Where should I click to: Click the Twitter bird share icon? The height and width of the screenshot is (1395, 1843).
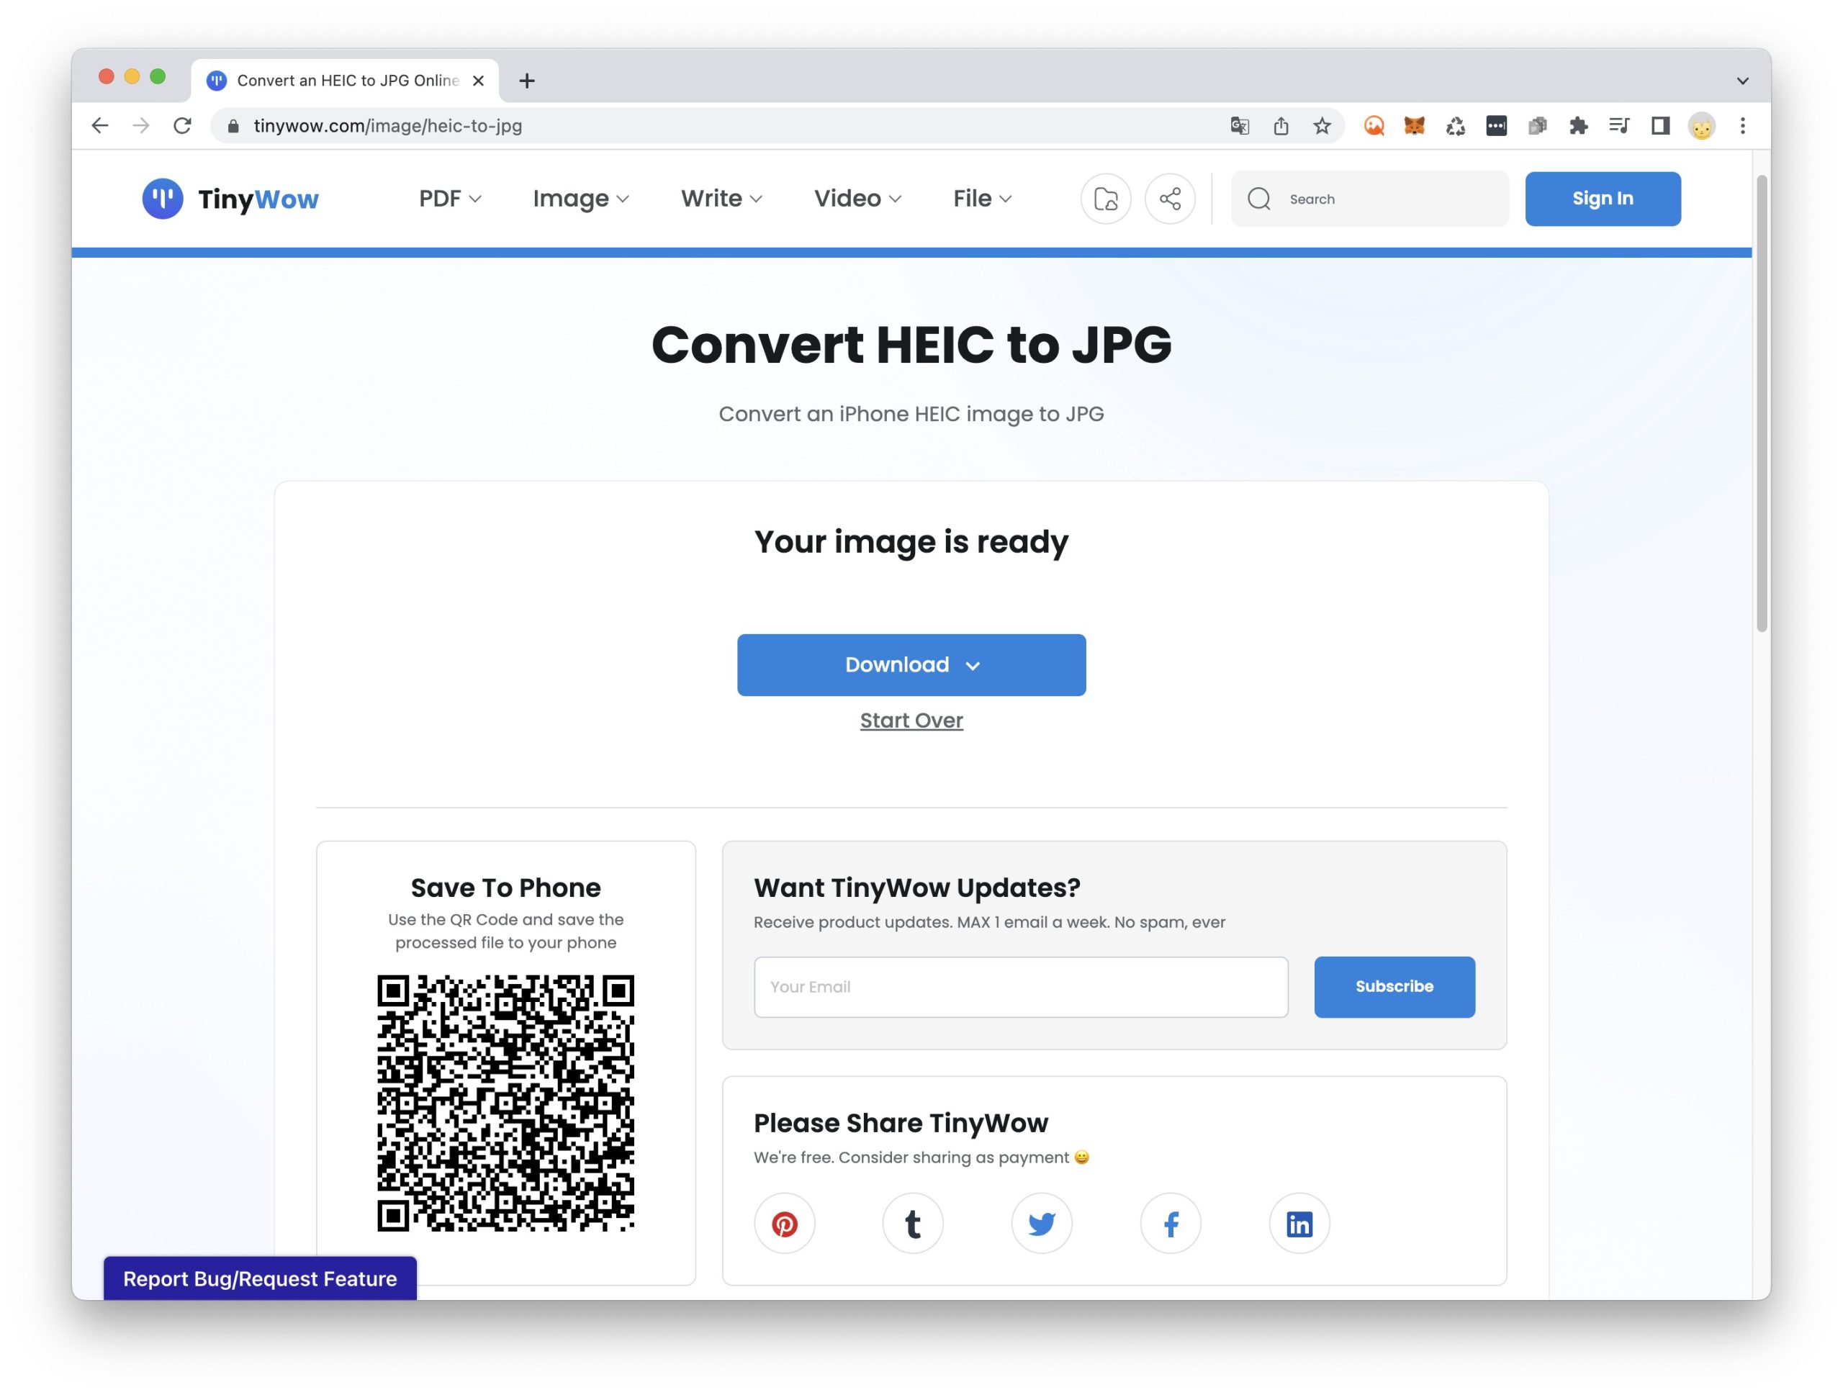pos(1042,1224)
